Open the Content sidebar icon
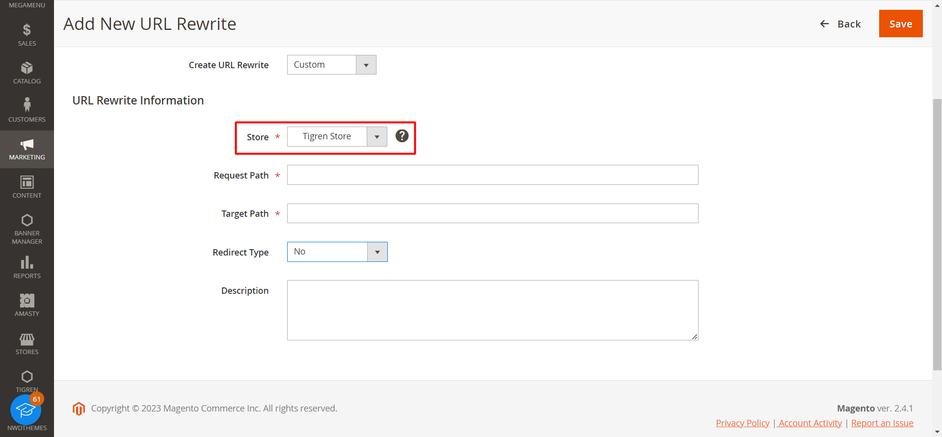 coord(27,182)
